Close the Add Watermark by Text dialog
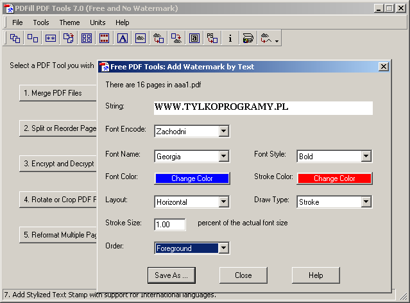410x303 pixels. coord(384,67)
